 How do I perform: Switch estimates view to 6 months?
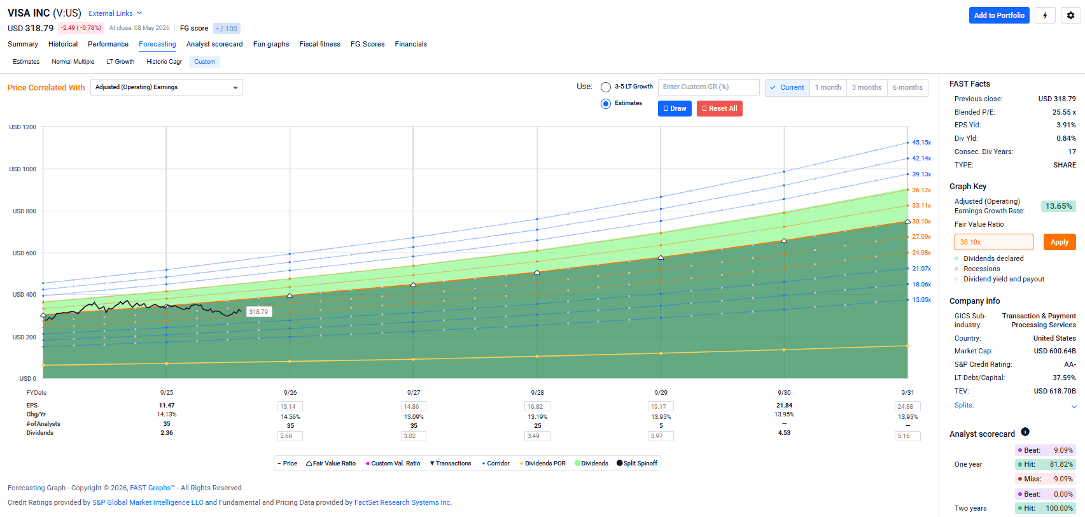(x=907, y=87)
